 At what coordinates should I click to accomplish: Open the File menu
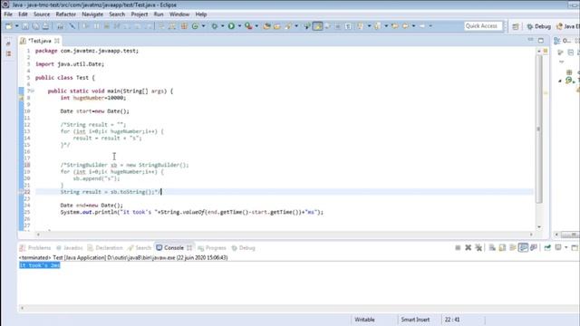[8, 14]
